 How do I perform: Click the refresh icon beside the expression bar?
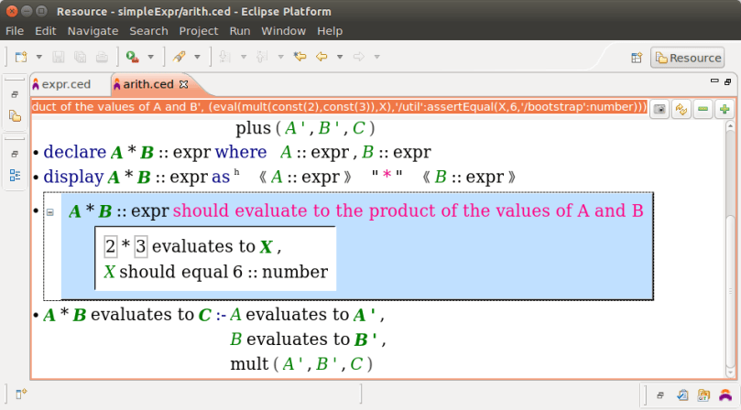pyautogui.click(x=681, y=109)
